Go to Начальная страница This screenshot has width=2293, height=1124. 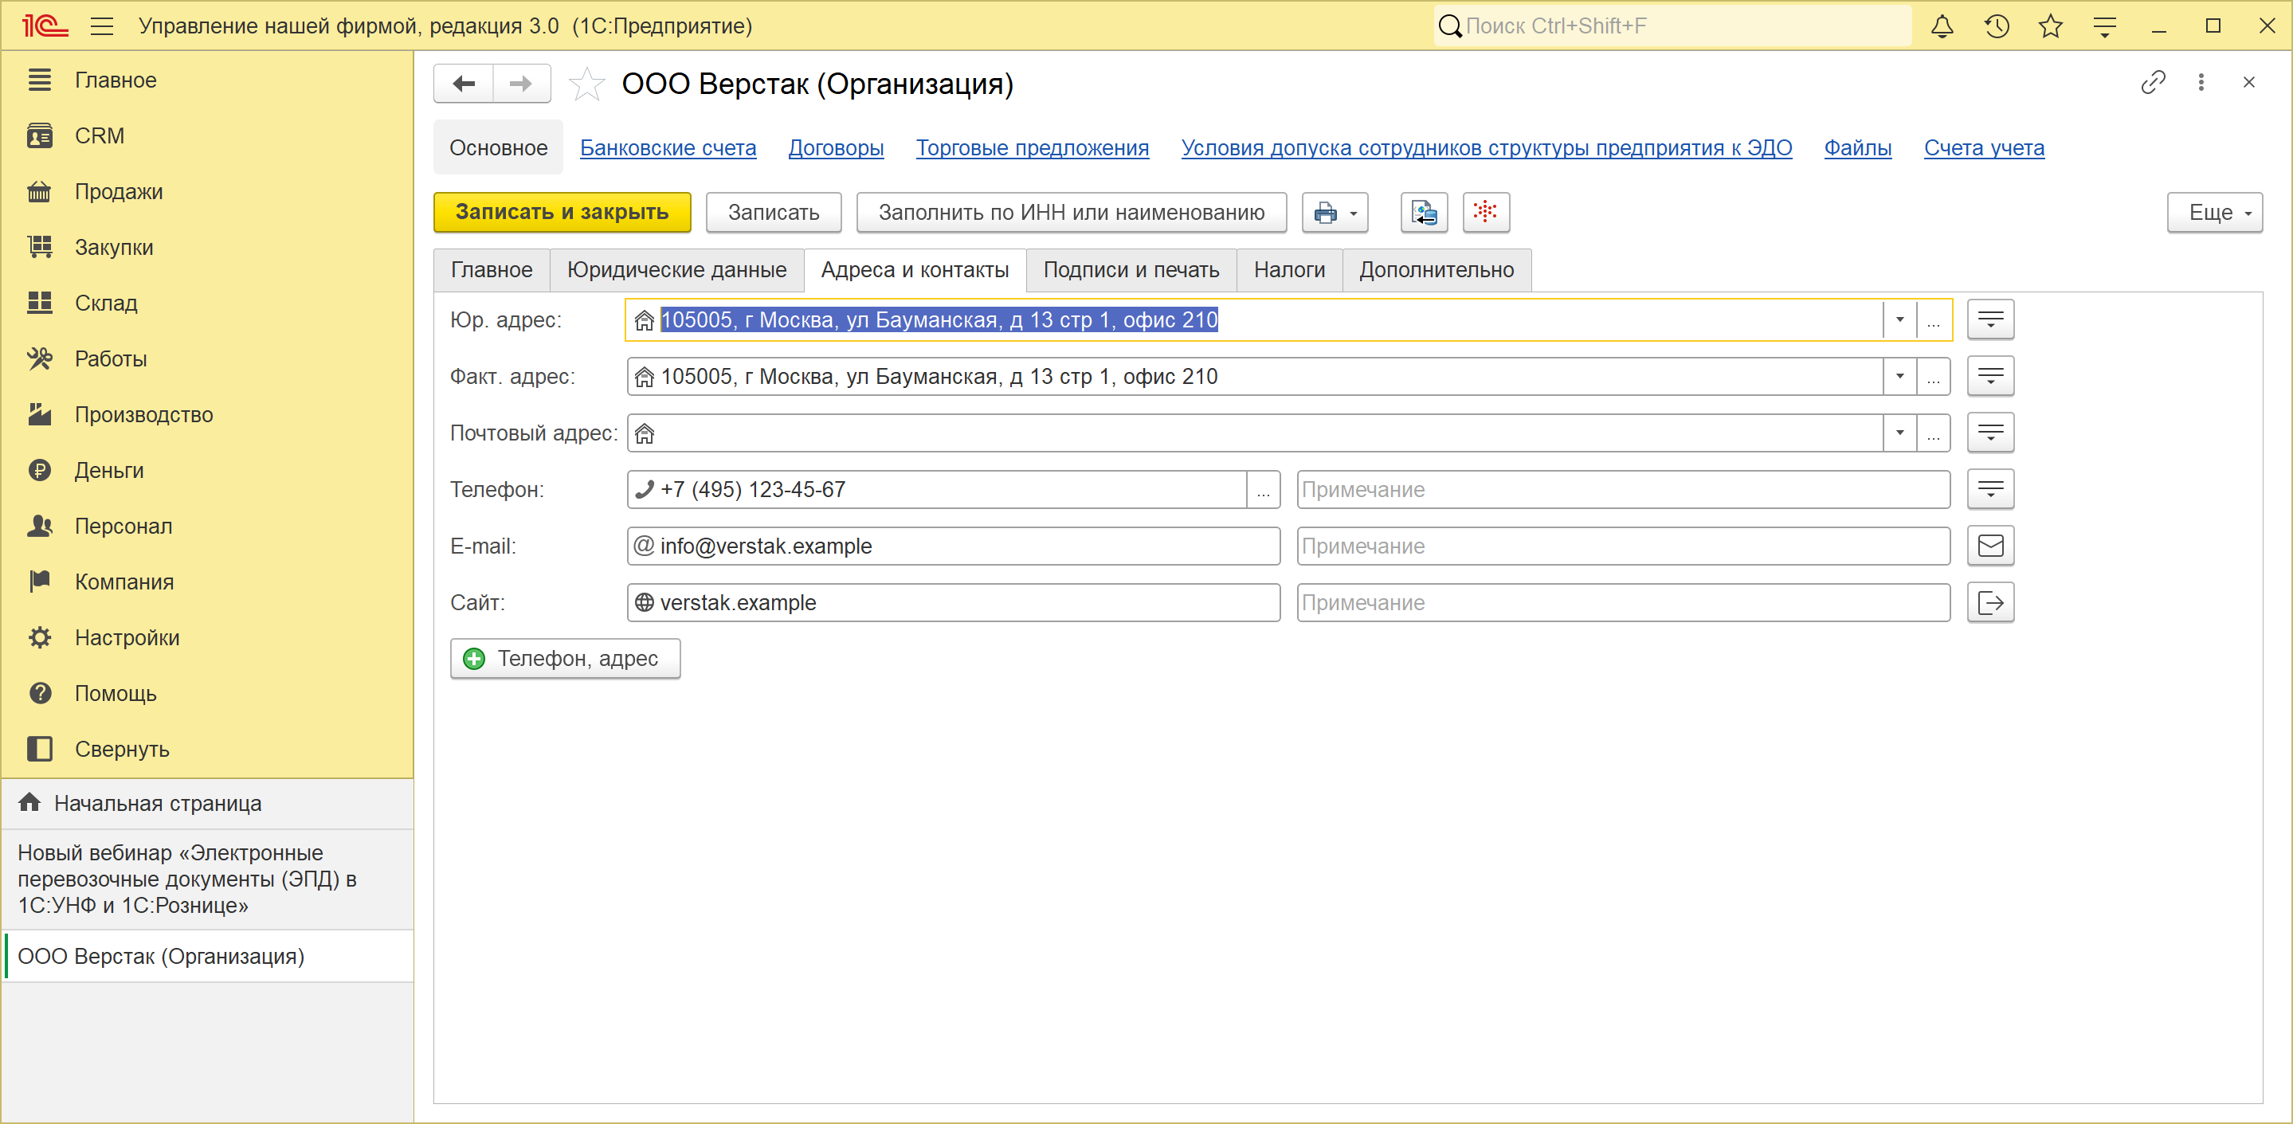coord(208,804)
